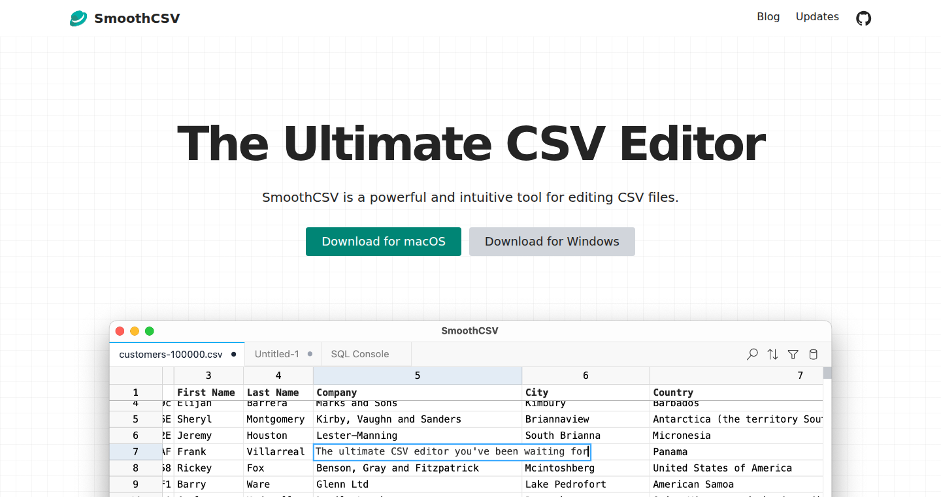This screenshot has height=497, width=941.
Task: Click the green maximize window dot
Action: point(150,331)
